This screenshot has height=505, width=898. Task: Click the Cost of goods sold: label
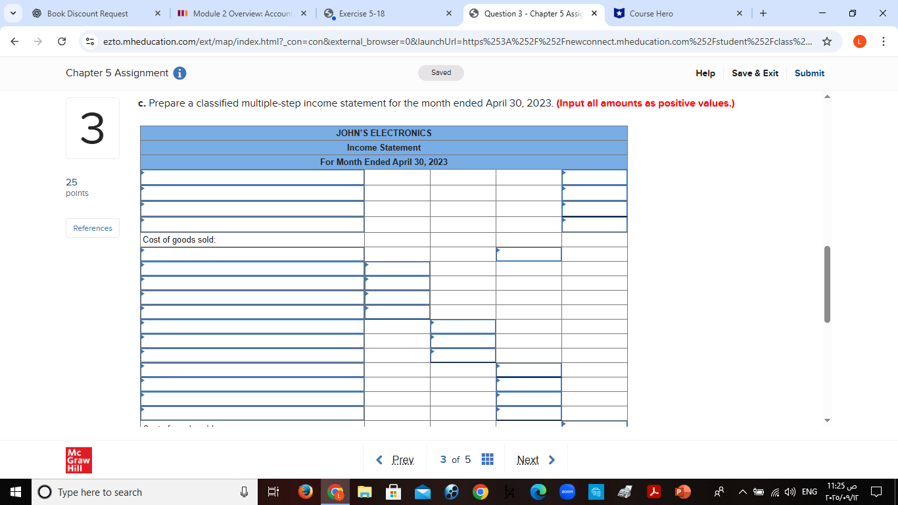(x=179, y=240)
